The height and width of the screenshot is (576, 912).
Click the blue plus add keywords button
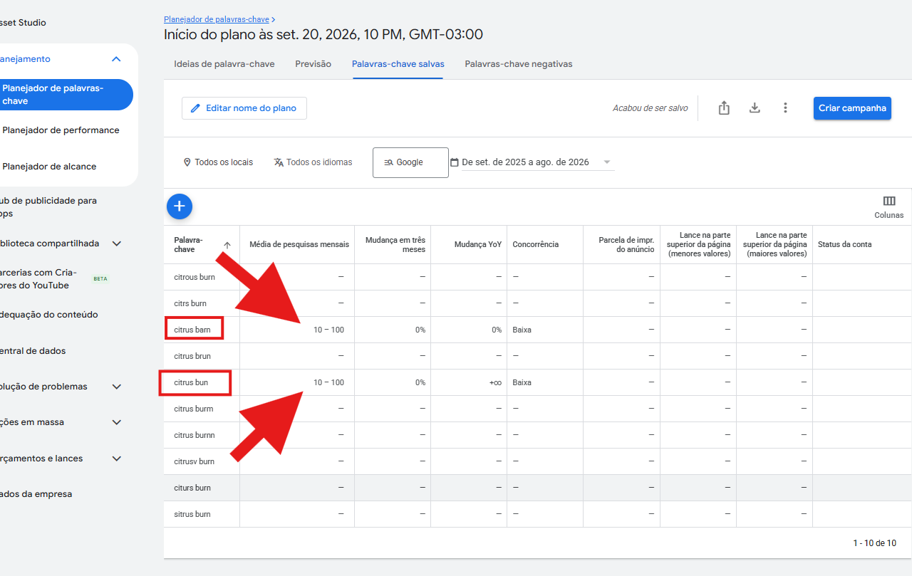[x=180, y=206]
